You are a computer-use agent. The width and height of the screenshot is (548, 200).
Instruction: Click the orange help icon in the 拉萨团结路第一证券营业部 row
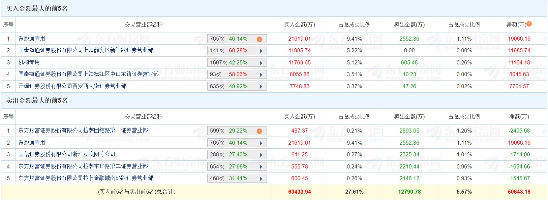pos(259,131)
